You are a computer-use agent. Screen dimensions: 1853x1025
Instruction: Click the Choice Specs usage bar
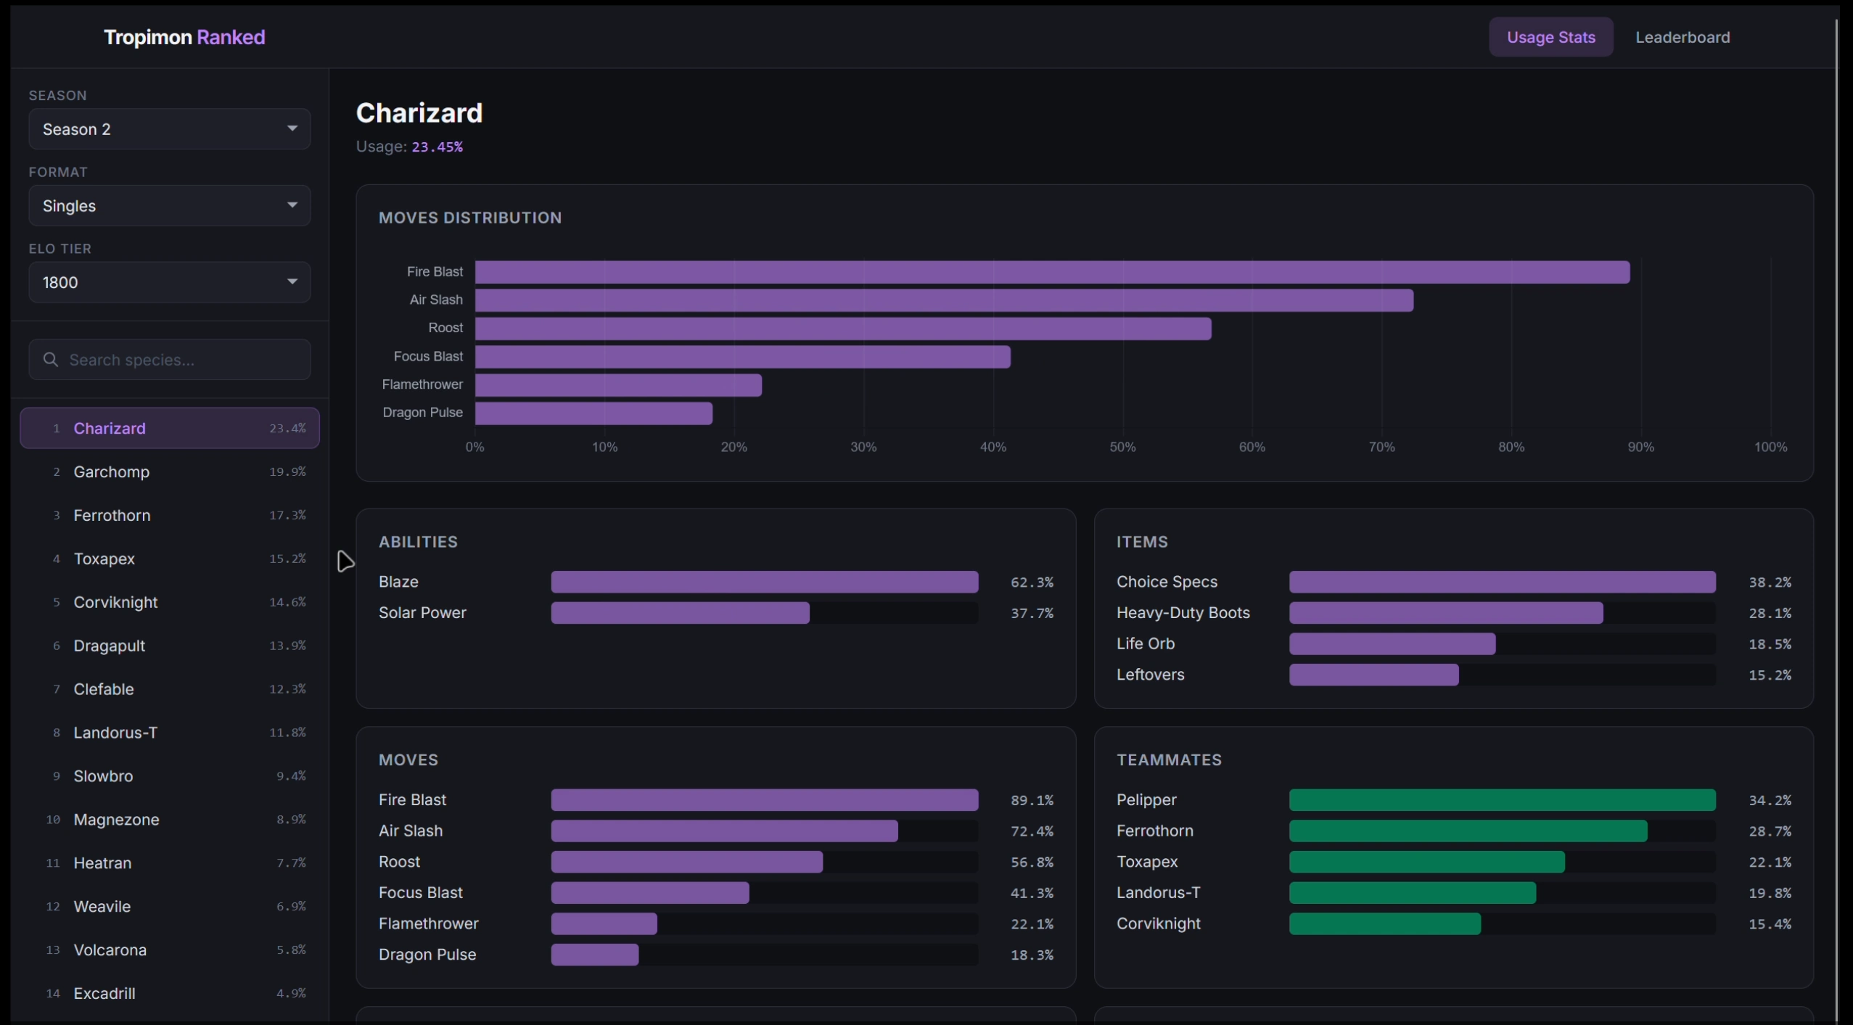pos(1502,582)
